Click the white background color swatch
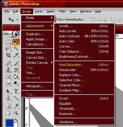 pyautogui.click(x=16, y=125)
